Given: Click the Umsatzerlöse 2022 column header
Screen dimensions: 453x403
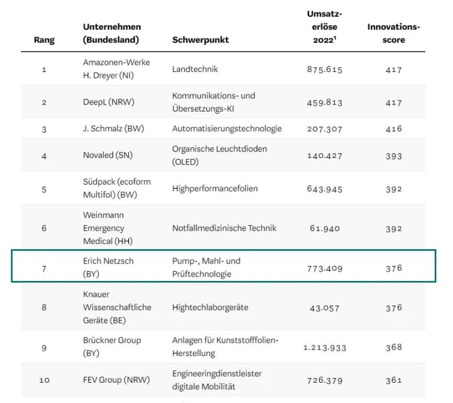Looking at the screenshot, I should tap(324, 27).
